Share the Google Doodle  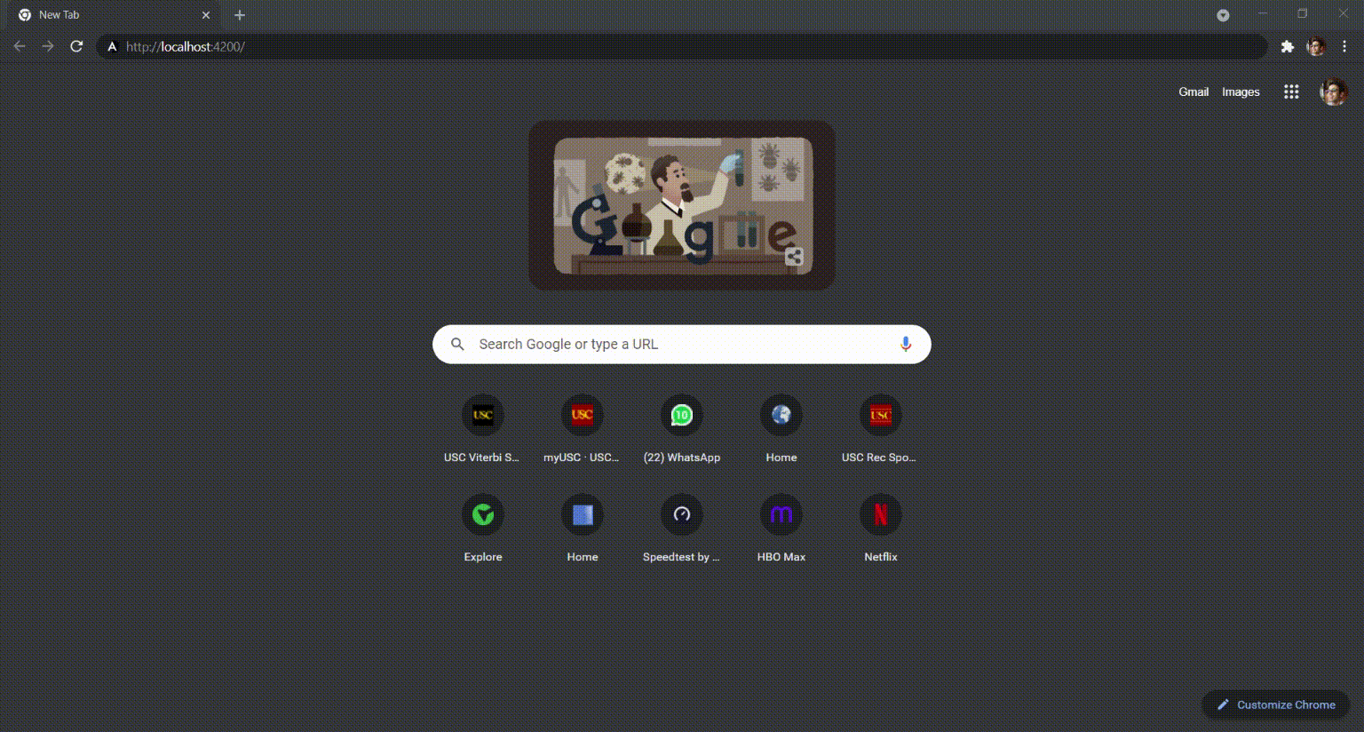[x=794, y=257]
